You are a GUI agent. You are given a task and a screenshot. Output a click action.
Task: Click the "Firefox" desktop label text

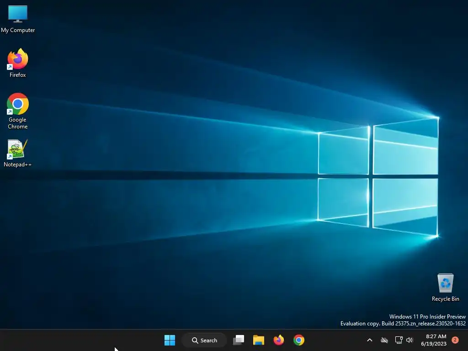point(18,75)
